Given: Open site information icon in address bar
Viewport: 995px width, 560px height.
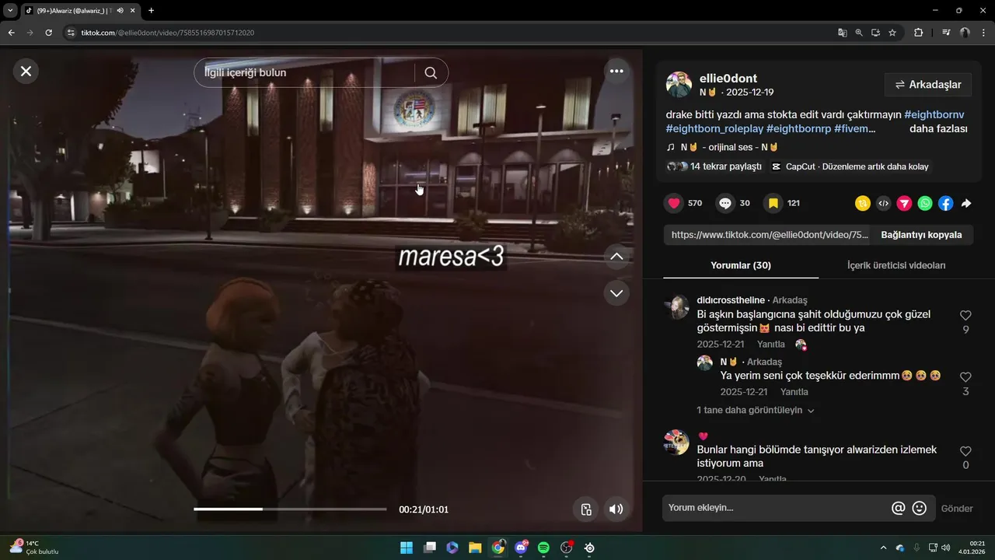Looking at the screenshot, I should tap(71, 33).
